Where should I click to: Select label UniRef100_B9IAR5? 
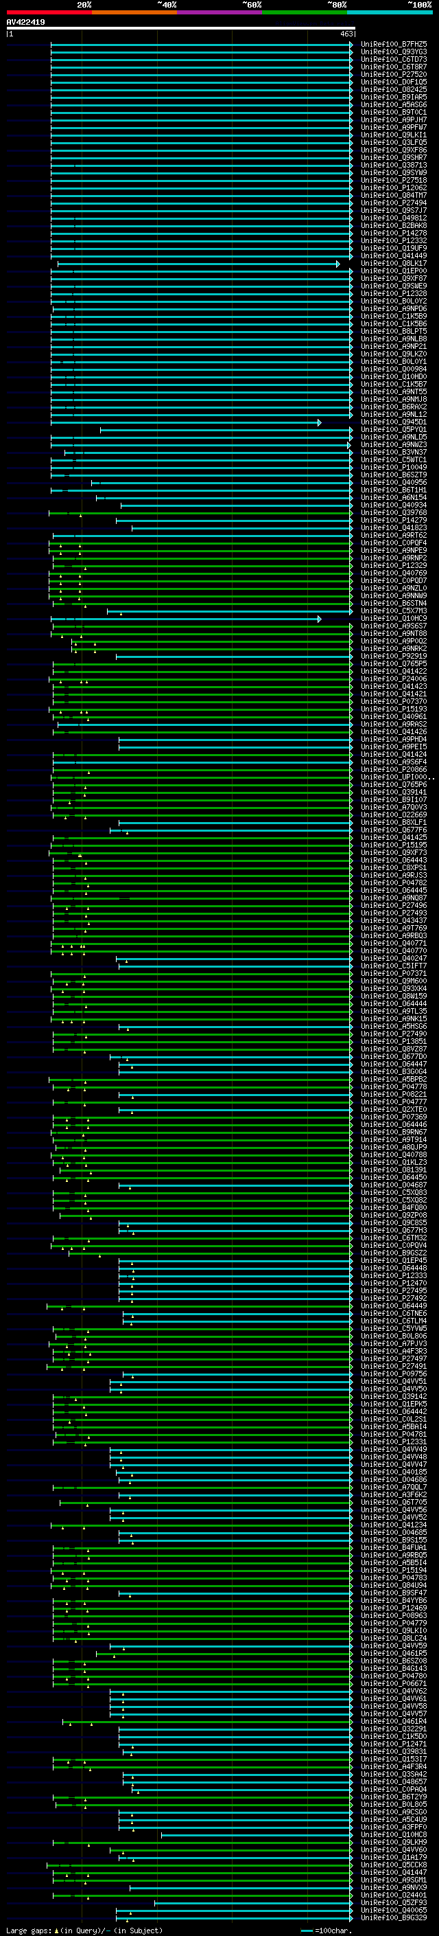[x=393, y=97]
